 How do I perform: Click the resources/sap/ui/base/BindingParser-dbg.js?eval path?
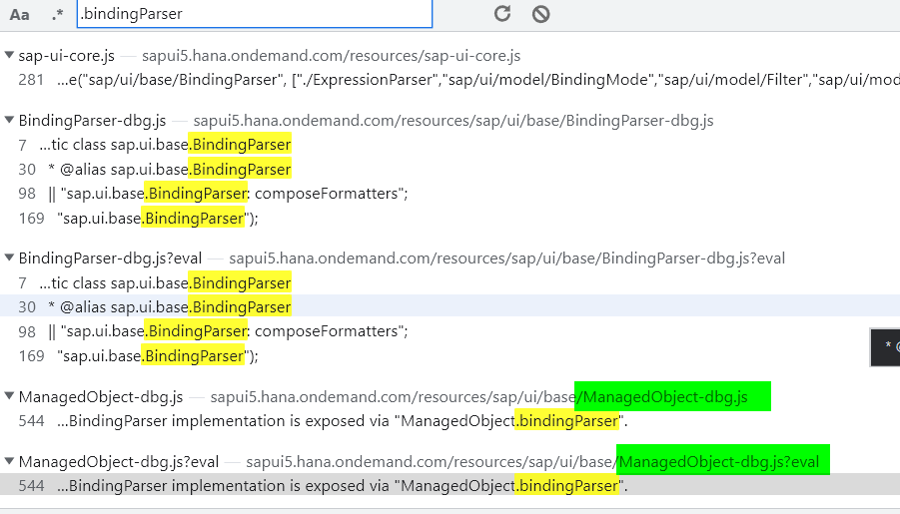pyautogui.click(x=506, y=258)
